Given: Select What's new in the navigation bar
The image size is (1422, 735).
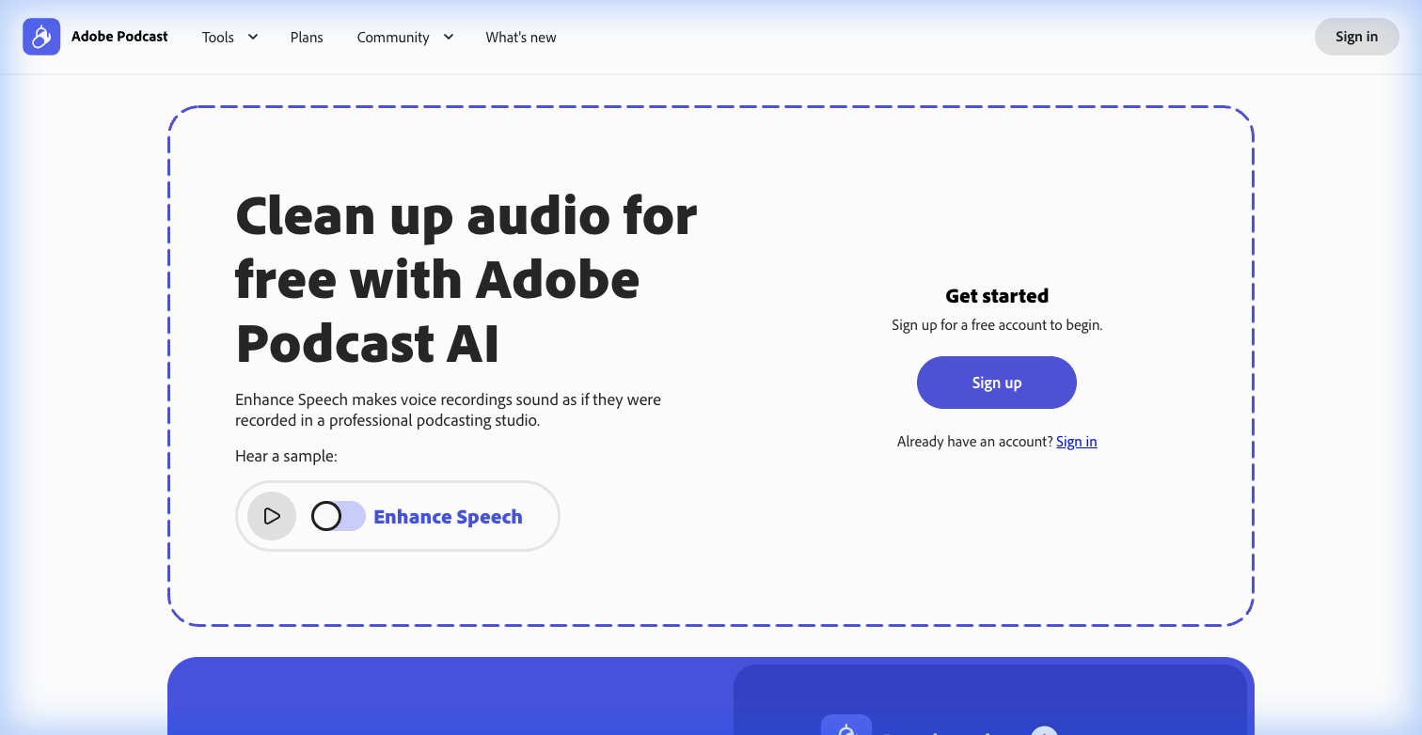Looking at the screenshot, I should click(x=520, y=37).
